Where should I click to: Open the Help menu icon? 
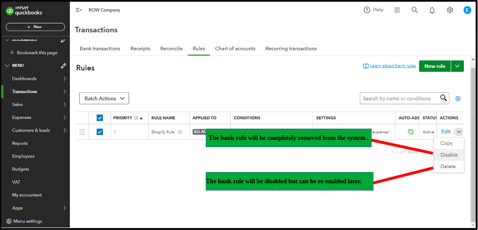click(x=367, y=10)
